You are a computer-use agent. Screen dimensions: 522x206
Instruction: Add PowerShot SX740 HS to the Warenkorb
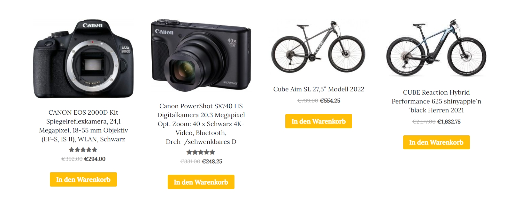coord(201,182)
